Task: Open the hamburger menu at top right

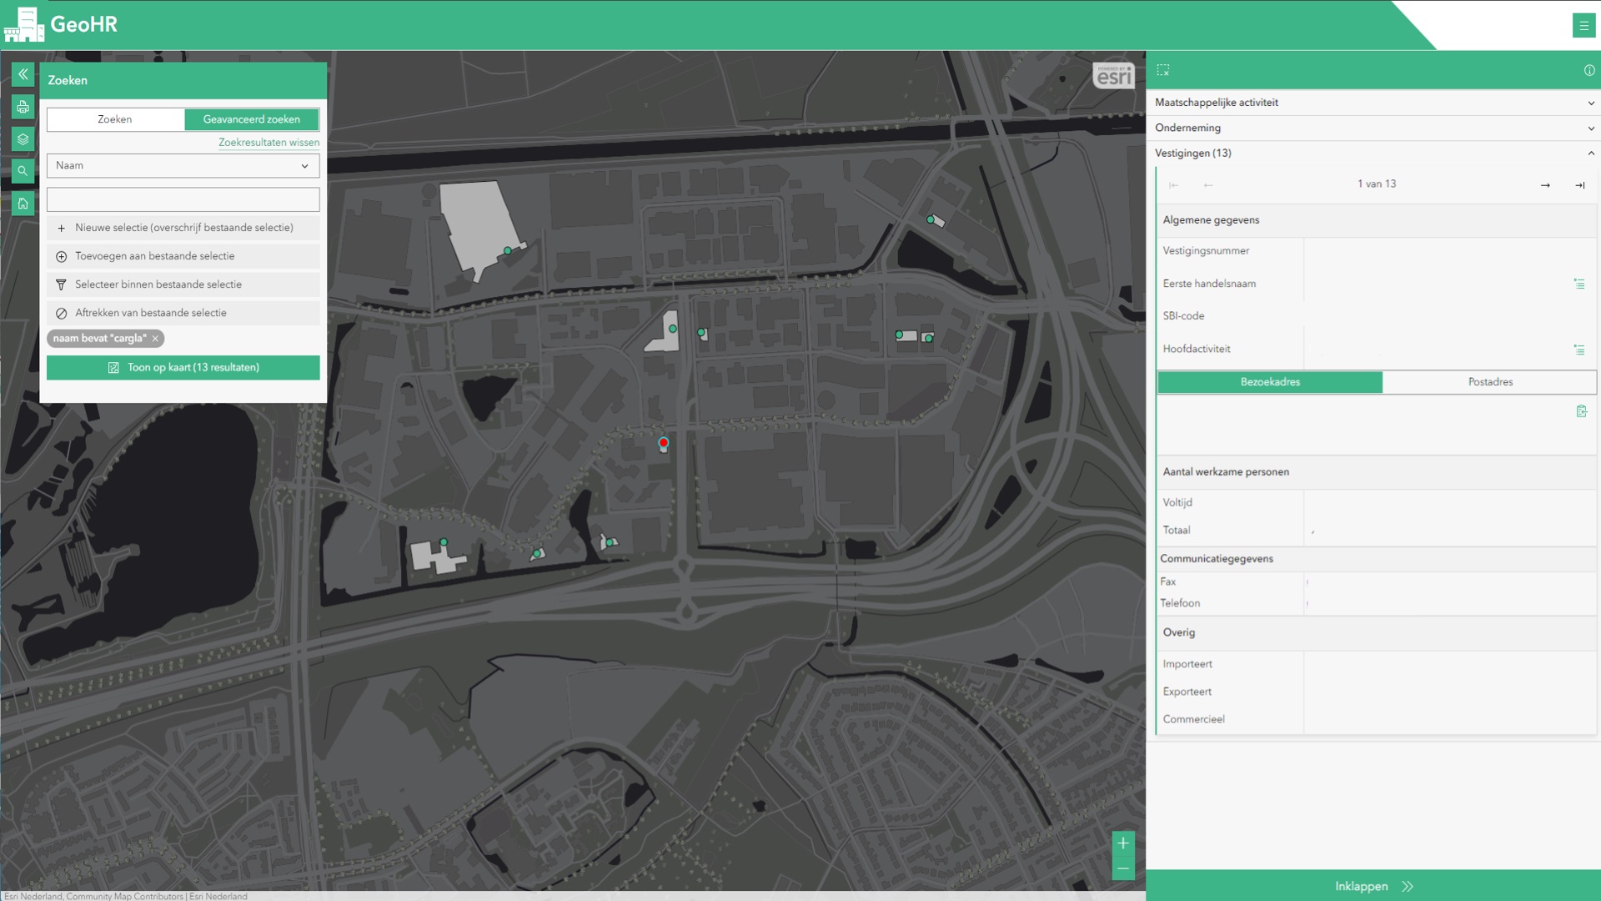Action: click(x=1583, y=25)
